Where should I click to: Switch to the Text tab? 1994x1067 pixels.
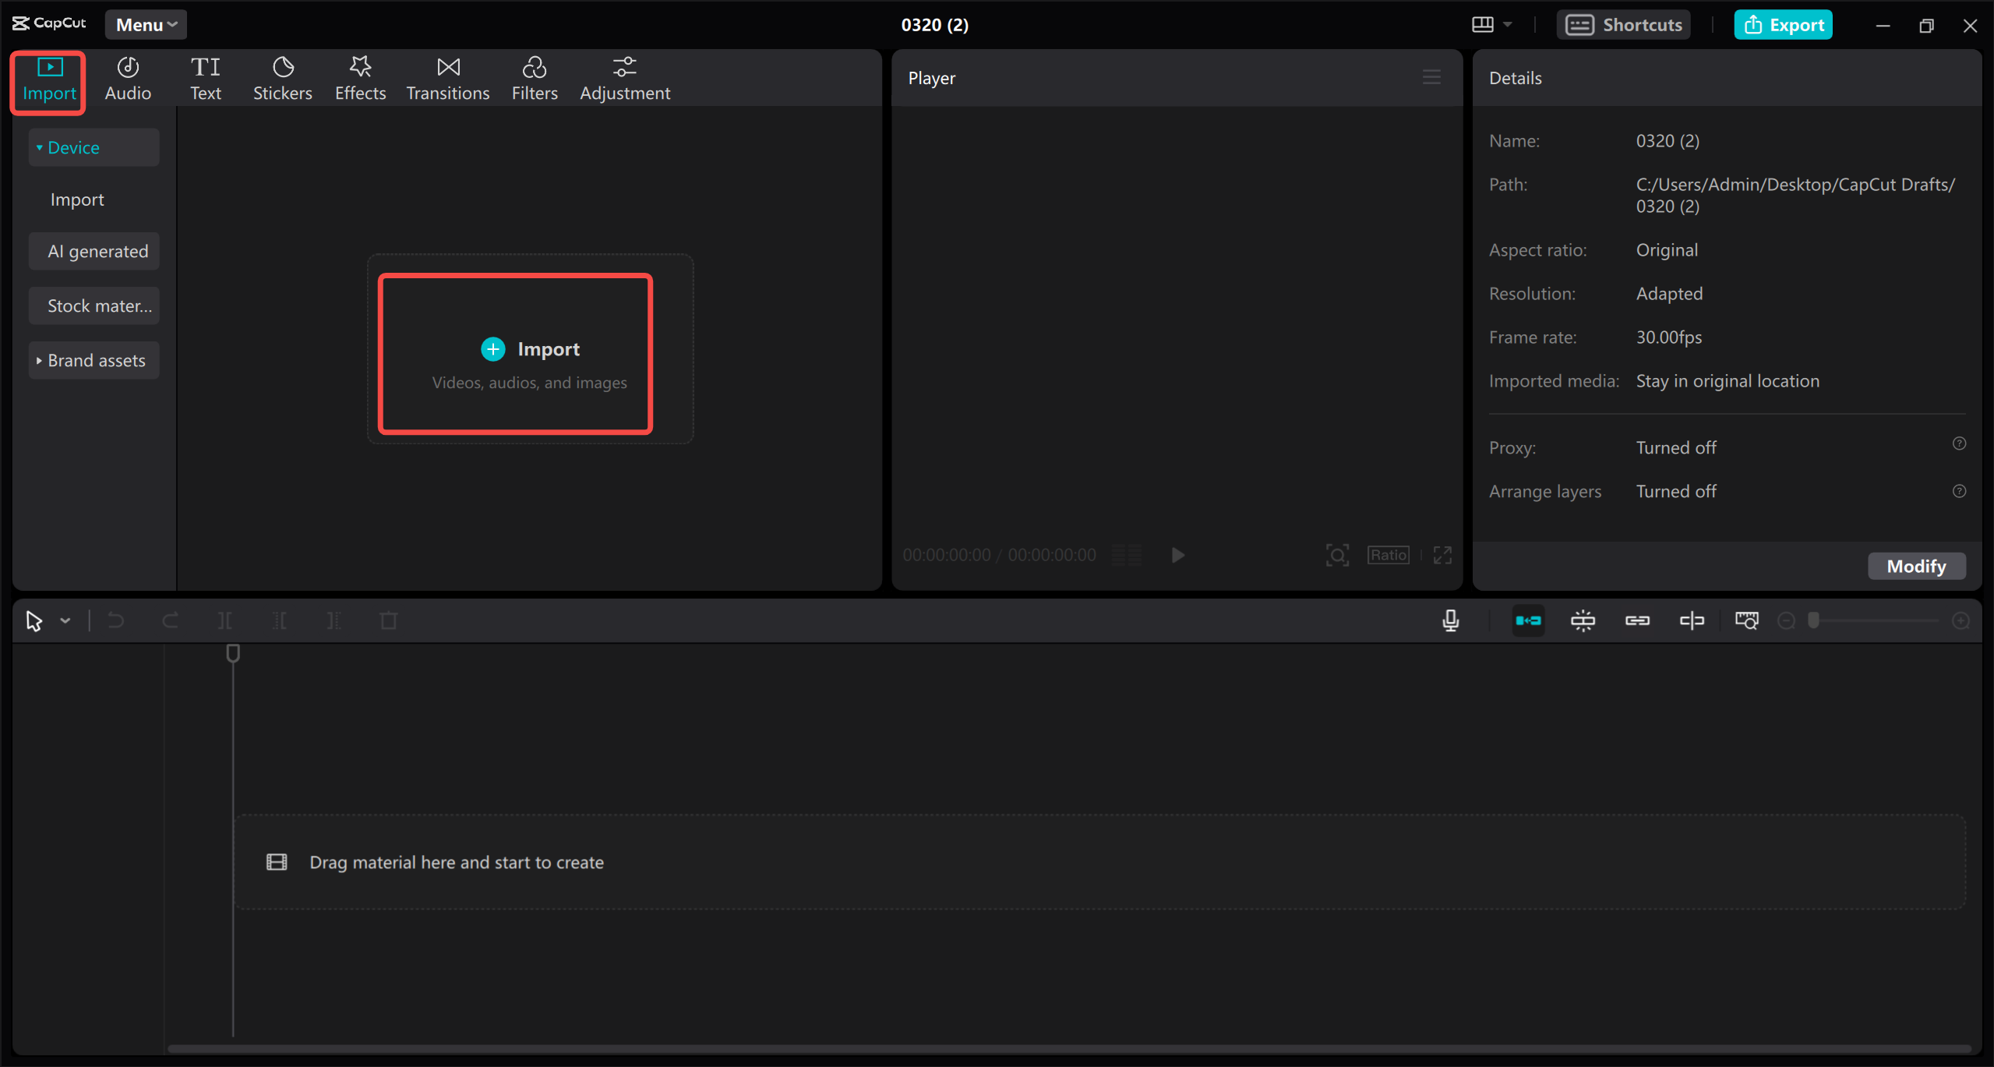(x=205, y=79)
